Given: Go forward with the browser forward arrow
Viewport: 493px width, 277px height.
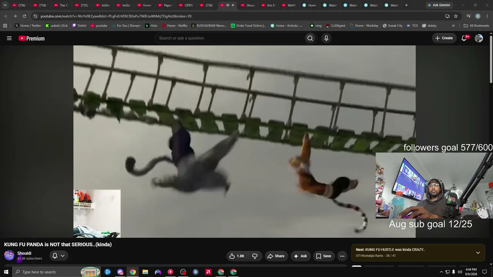Looking at the screenshot, I should coord(15,16).
